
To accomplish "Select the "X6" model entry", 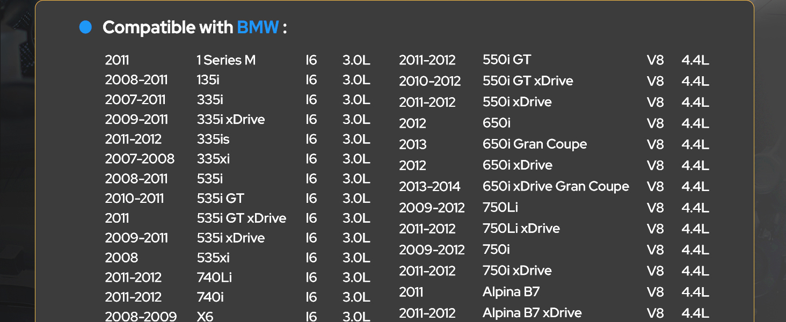I will click(205, 316).
